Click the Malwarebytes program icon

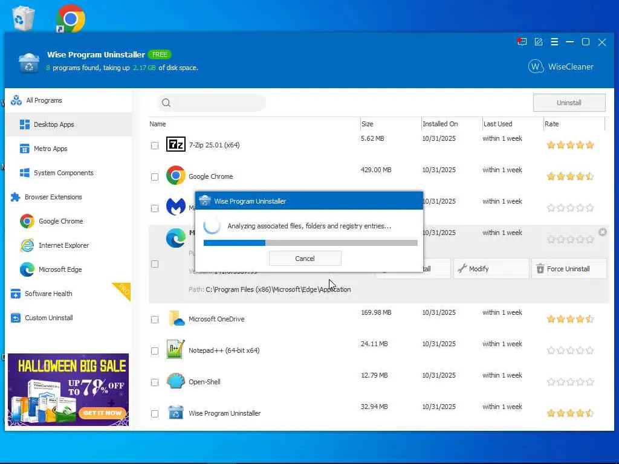[x=176, y=207]
